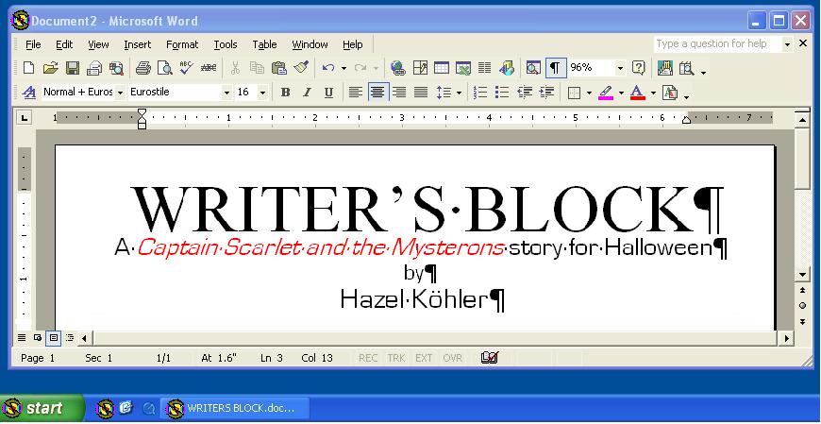
Task: Set text columns layout
Action: pos(485,68)
